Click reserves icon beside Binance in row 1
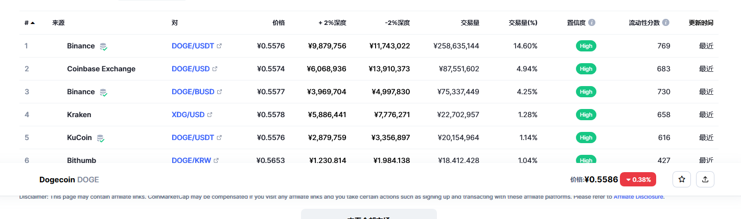This screenshot has width=741, height=219. tap(103, 46)
